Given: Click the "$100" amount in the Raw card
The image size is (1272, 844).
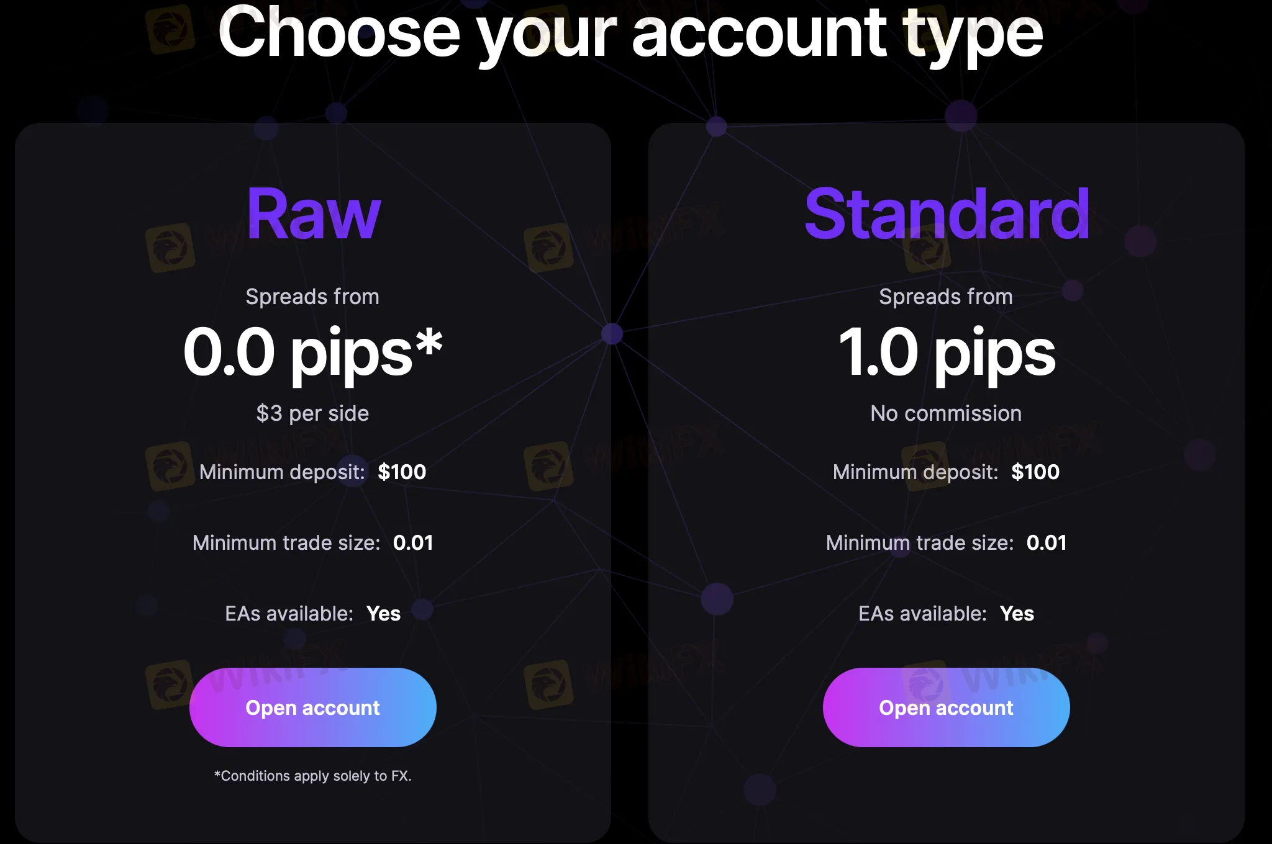Looking at the screenshot, I should coord(402,472).
